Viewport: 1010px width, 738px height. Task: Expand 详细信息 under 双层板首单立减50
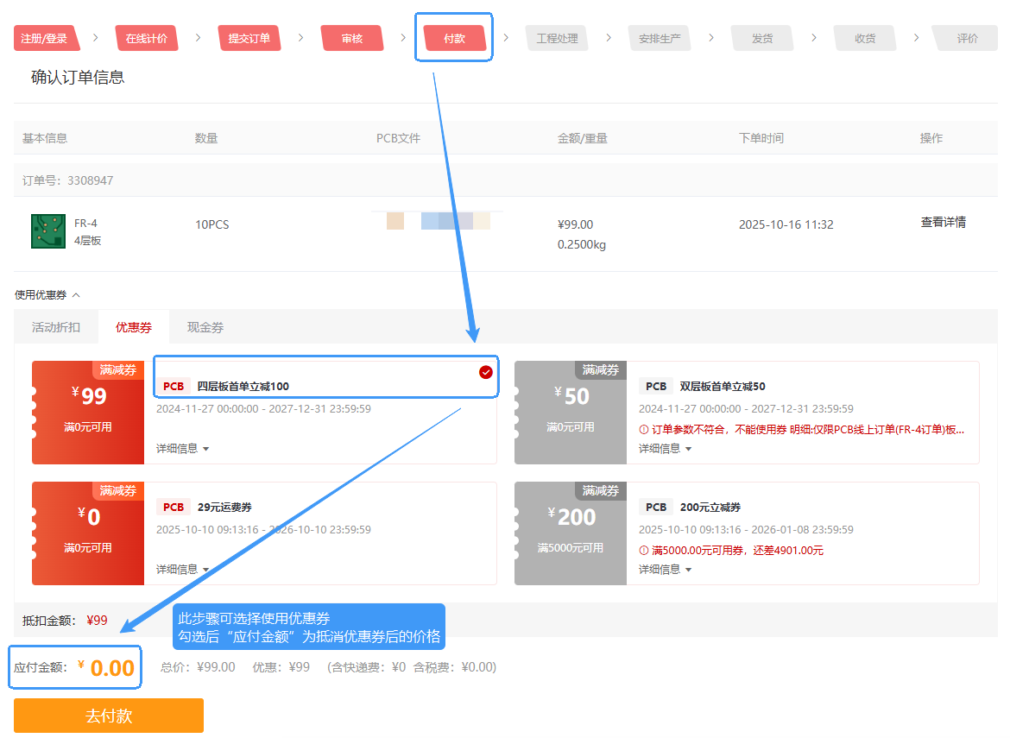(665, 449)
